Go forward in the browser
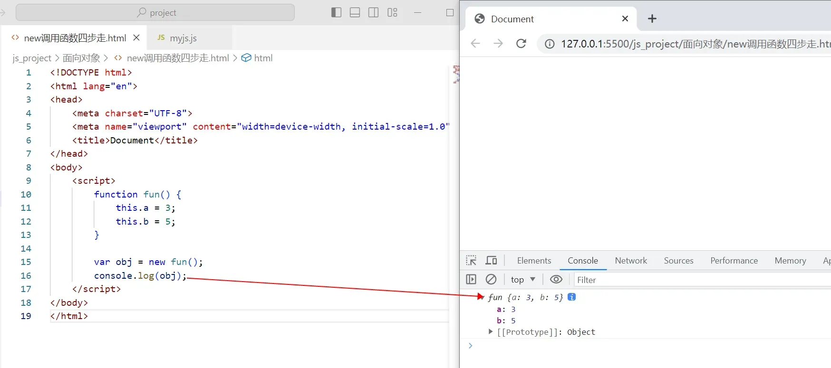Screen dimensions: 831x368 (498, 44)
